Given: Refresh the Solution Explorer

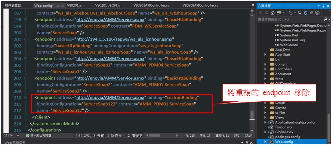Looking at the screenshot, I should tap(305, 13).
